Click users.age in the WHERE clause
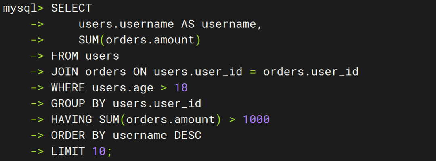Screen dimensions: 436x161 (x=123, y=88)
